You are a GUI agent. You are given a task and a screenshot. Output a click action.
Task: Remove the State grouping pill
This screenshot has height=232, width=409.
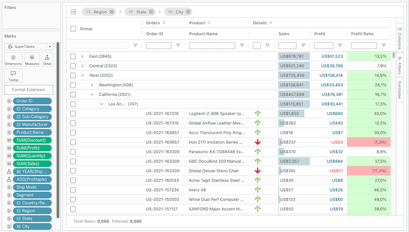151,12
